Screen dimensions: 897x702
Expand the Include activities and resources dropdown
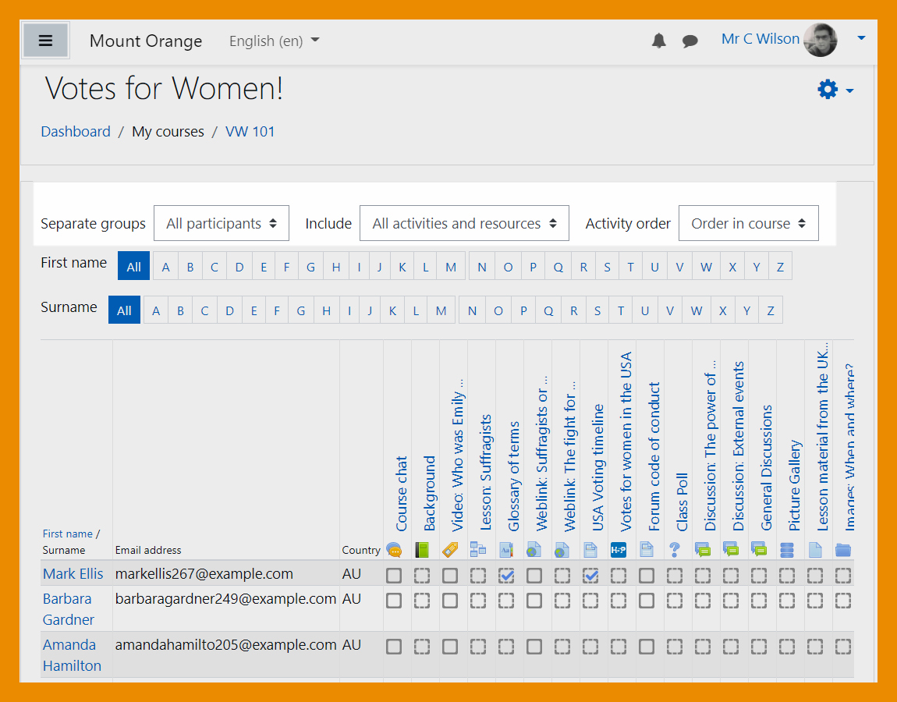point(464,224)
